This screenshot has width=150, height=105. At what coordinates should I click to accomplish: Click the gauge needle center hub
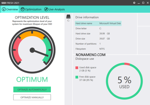click(x=32, y=50)
